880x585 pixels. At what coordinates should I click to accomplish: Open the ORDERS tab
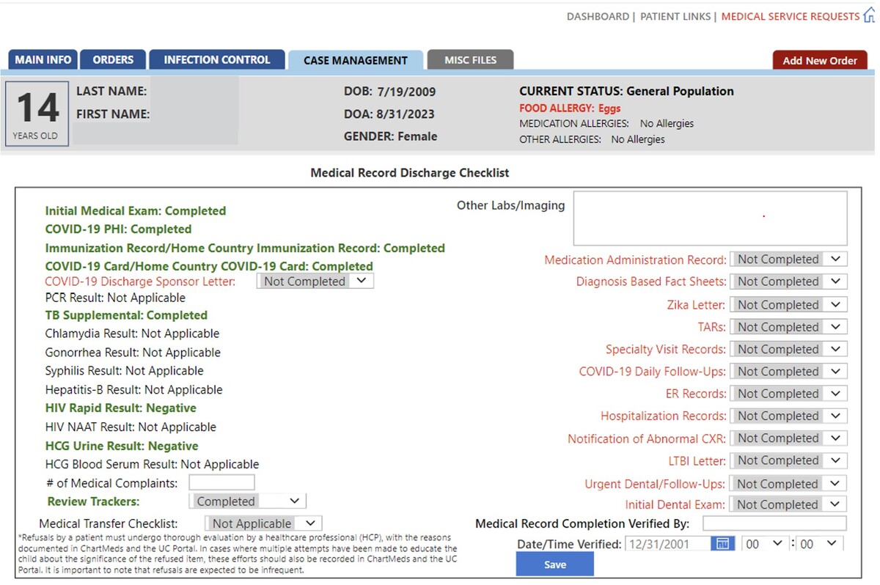tap(113, 60)
